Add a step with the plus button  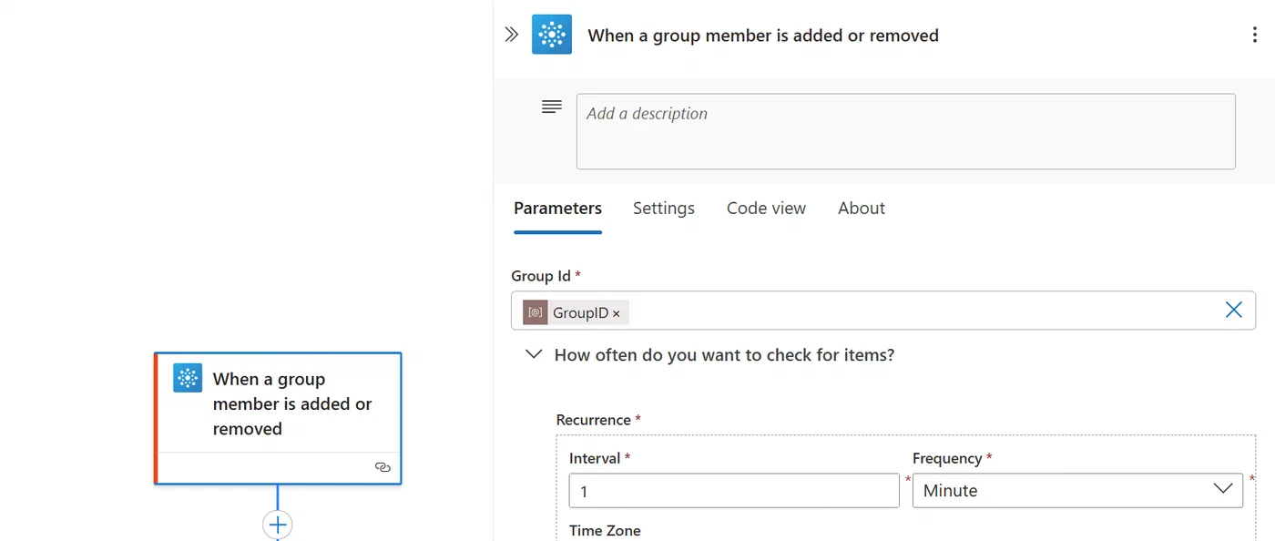coord(278,525)
